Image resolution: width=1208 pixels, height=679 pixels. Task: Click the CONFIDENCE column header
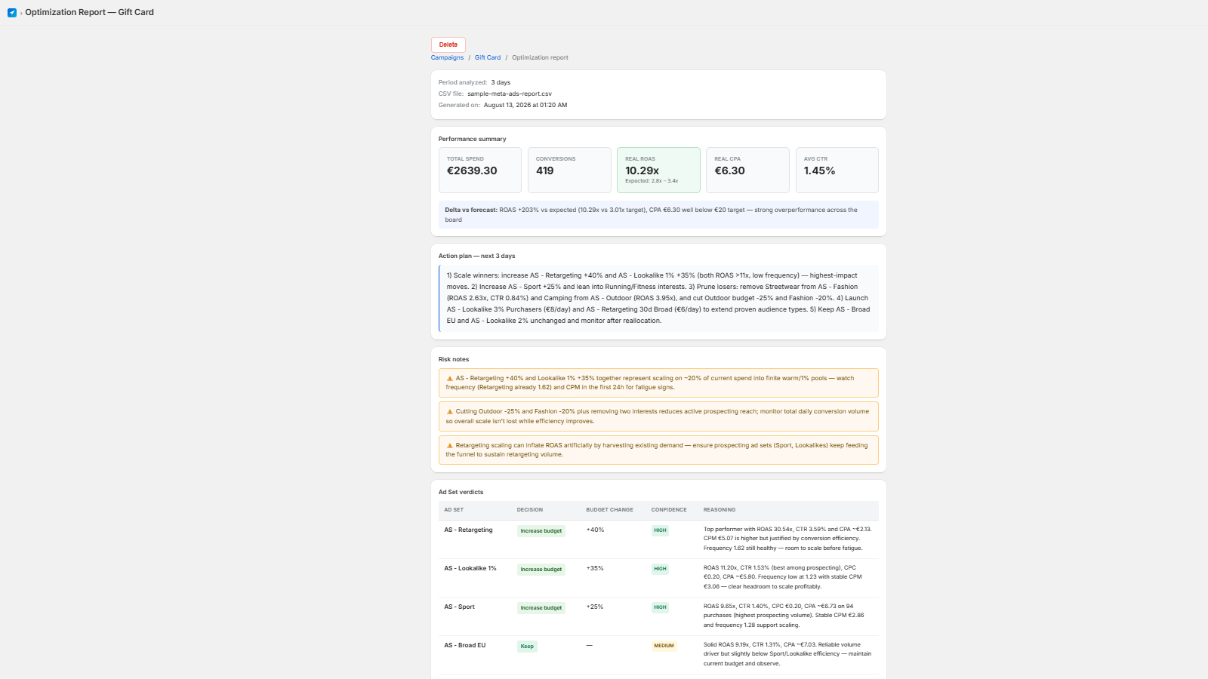click(x=669, y=510)
